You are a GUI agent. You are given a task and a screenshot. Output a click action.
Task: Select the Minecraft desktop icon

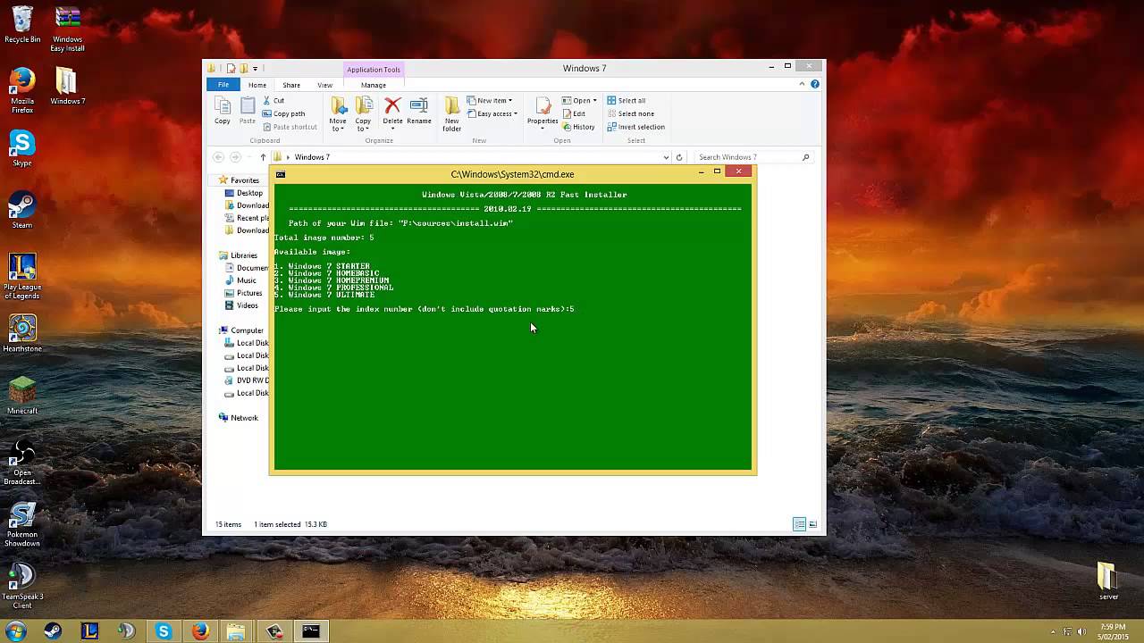22,396
